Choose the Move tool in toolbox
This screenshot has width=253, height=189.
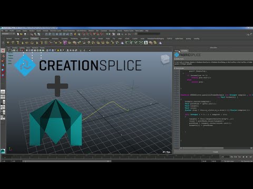(x=3, y=66)
